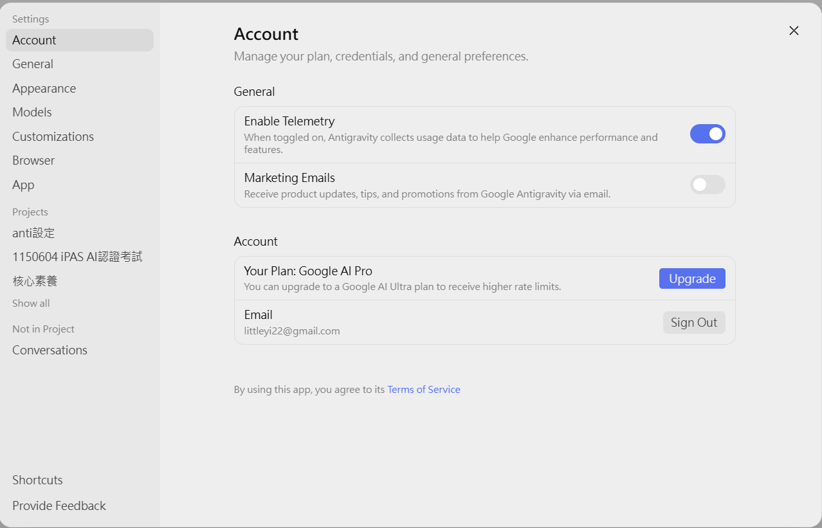Click the Marketing Emails label
This screenshot has width=822, height=528.
[x=289, y=178]
